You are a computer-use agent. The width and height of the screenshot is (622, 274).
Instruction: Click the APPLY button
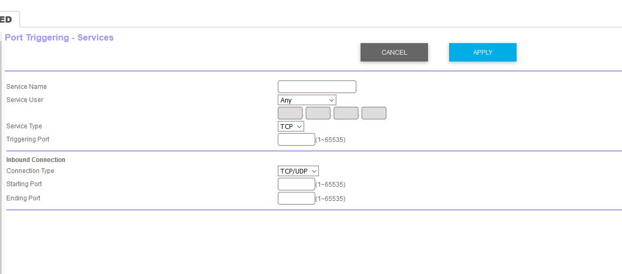click(x=482, y=52)
